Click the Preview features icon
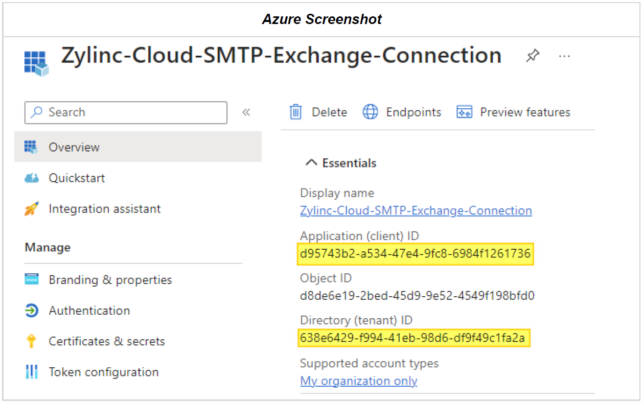642x402 pixels. (x=464, y=112)
